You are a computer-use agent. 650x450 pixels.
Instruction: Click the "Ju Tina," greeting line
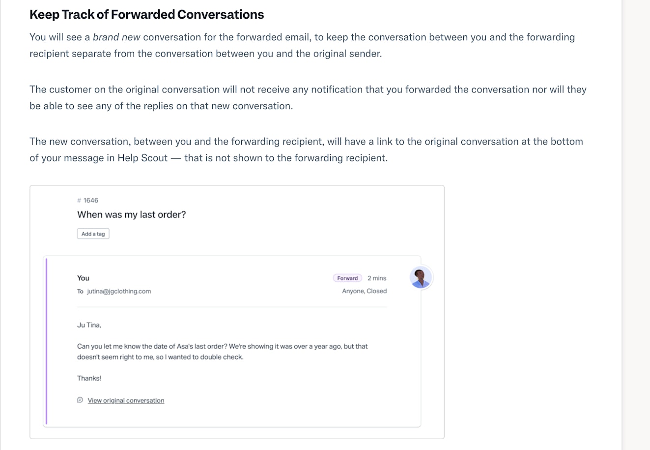click(89, 325)
